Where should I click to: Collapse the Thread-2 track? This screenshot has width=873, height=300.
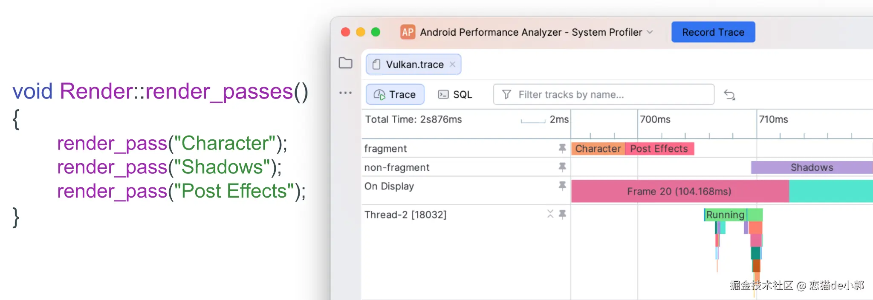pos(550,214)
